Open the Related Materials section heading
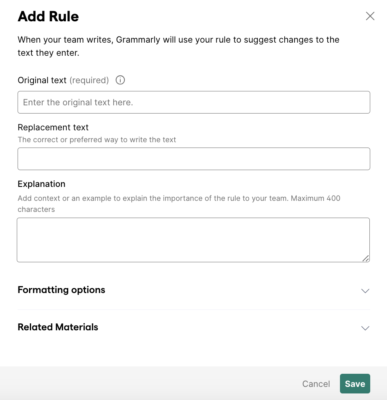Image resolution: width=387 pixels, height=400 pixels. [58, 327]
